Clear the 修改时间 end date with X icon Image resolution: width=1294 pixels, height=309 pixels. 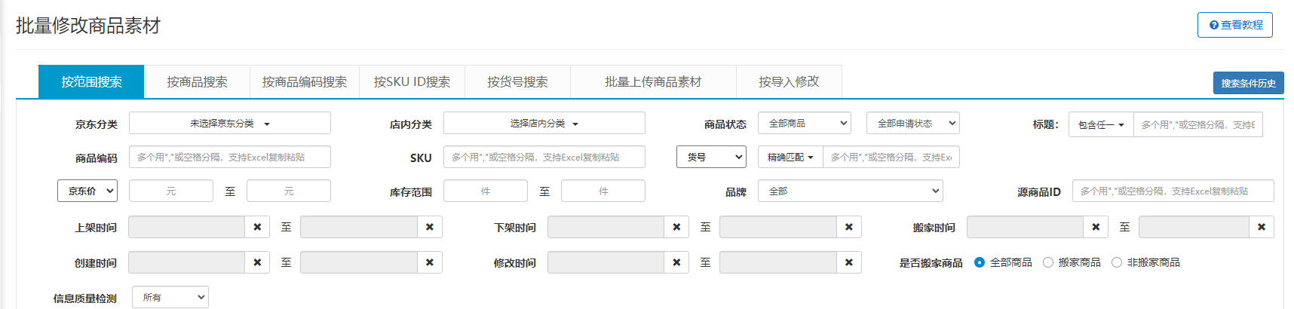(x=848, y=262)
